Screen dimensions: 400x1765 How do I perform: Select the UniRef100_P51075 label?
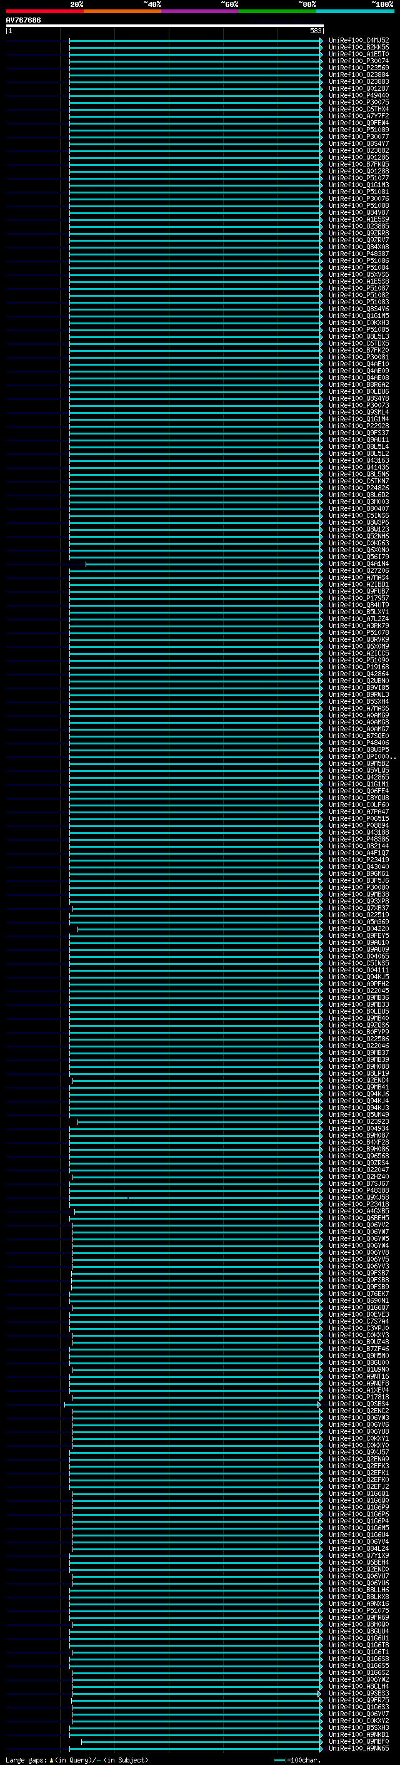coord(359,1611)
